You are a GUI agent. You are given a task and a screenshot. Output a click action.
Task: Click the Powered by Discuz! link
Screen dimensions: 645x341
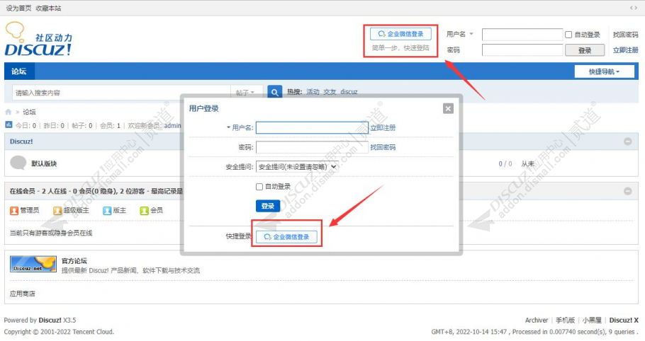[x=50, y=320]
